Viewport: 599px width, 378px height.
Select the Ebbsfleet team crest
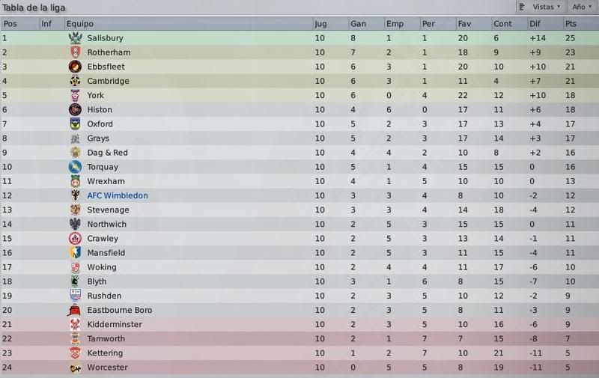76,67
